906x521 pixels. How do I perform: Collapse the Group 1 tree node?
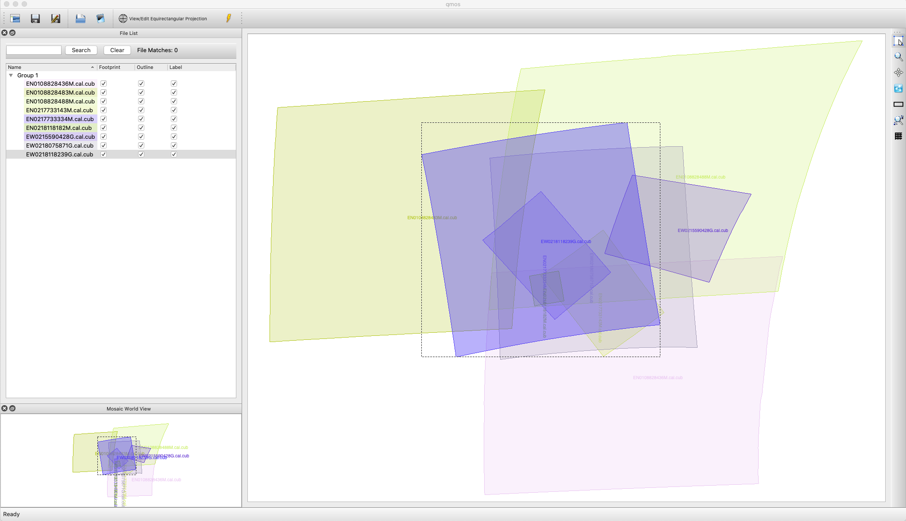tap(11, 76)
